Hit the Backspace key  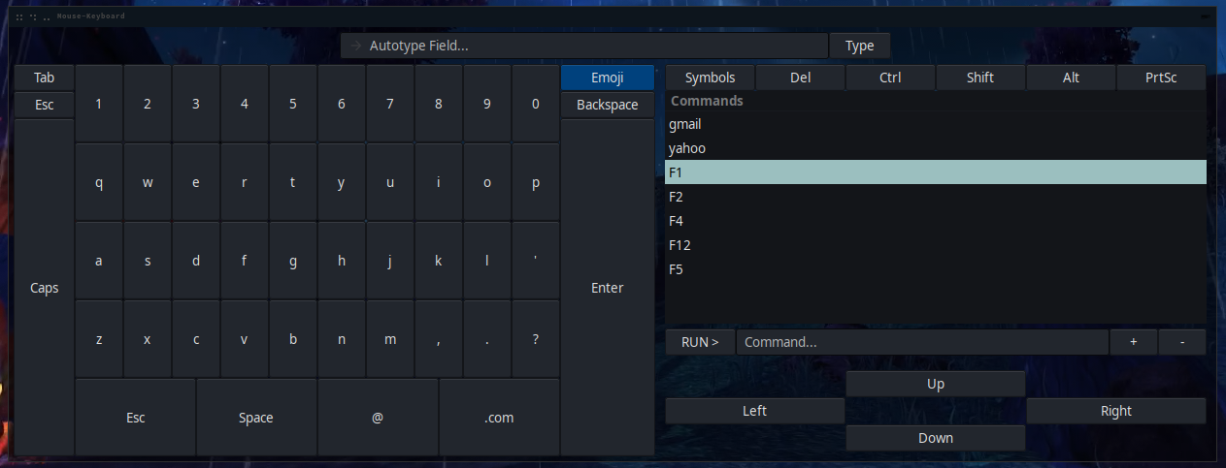pos(608,105)
